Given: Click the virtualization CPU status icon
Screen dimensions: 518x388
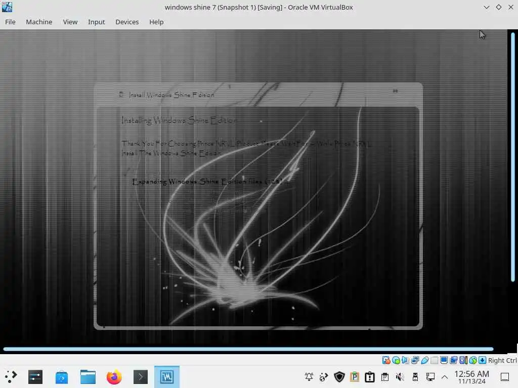Looking at the screenshot, I should [x=463, y=360].
